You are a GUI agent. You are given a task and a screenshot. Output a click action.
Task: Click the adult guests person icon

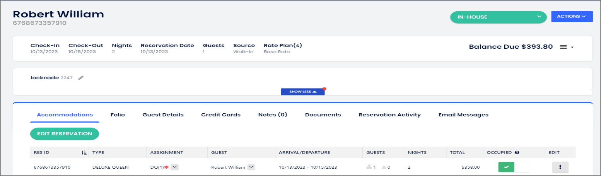(370, 167)
